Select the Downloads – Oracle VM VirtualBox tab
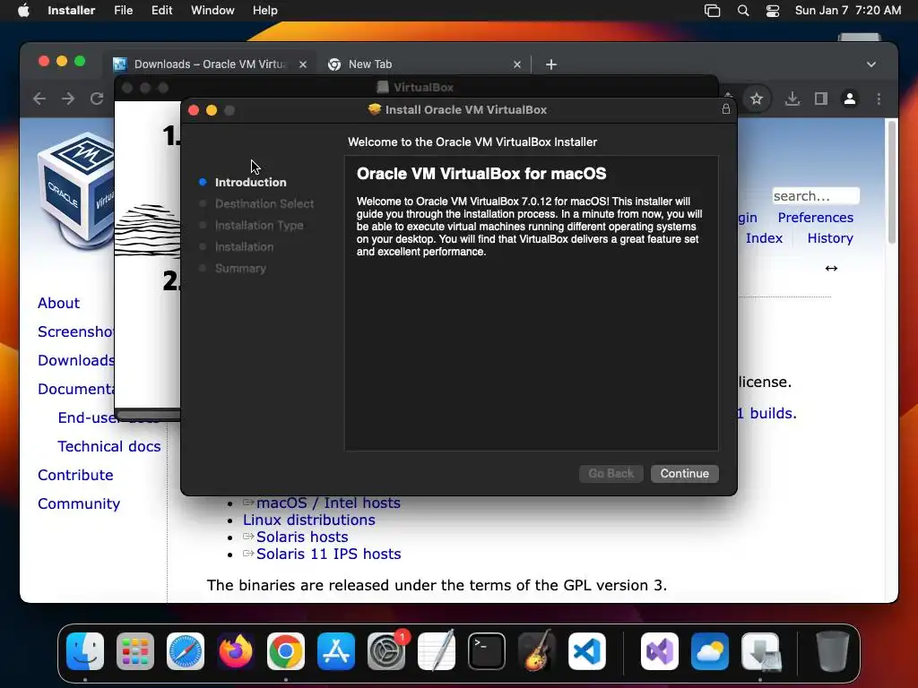This screenshot has height=688, width=918. pos(210,64)
